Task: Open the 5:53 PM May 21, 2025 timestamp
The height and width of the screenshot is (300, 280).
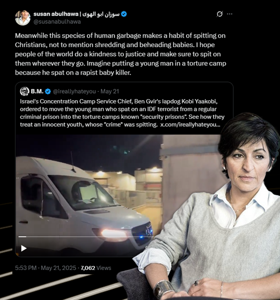Action: [46, 268]
